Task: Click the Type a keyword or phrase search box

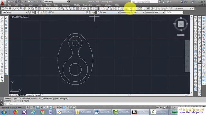Action: point(145,2)
